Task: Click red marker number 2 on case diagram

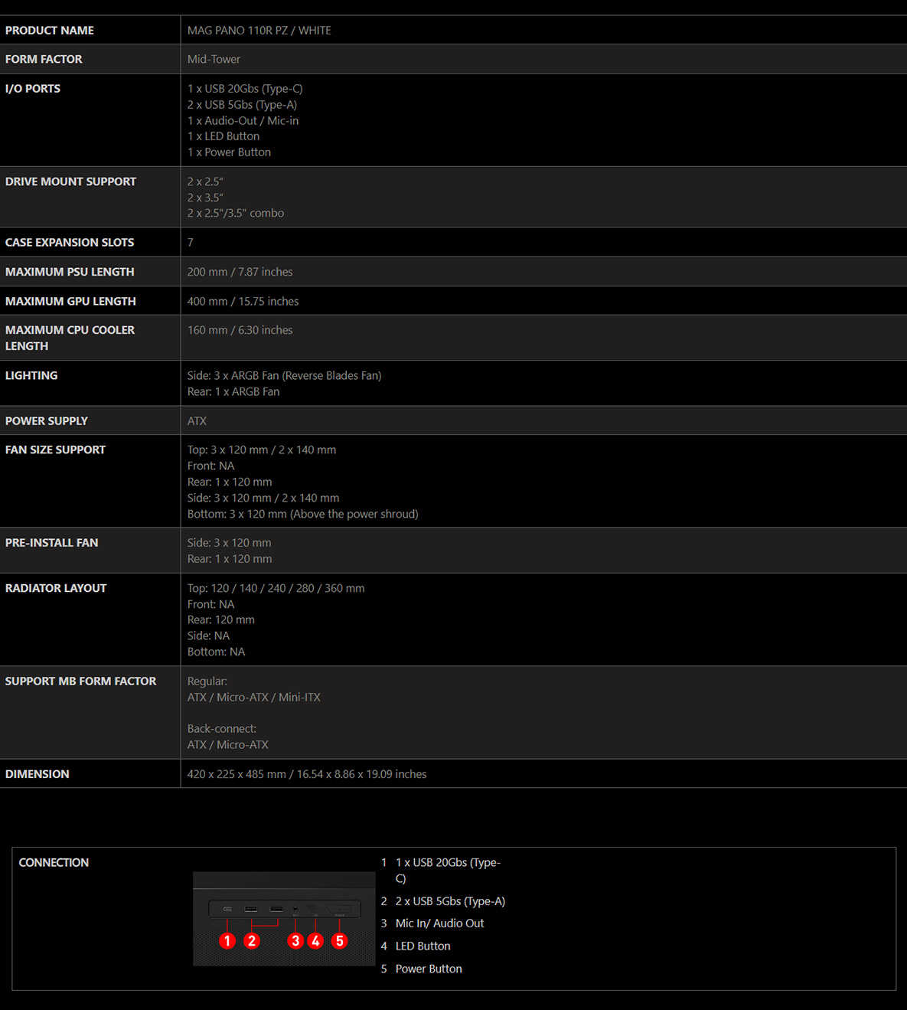Action: click(252, 940)
